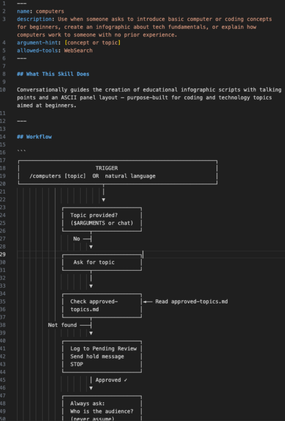Click 'Who is the audience?' text
This screenshot has width=285, height=421.
(x=102, y=411)
